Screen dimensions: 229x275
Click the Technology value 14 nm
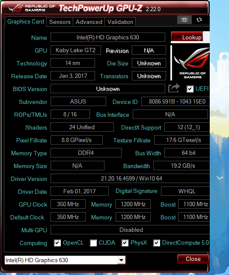point(73,63)
